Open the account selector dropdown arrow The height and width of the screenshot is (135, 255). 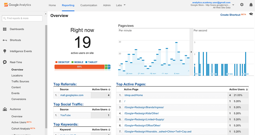point(233,5)
